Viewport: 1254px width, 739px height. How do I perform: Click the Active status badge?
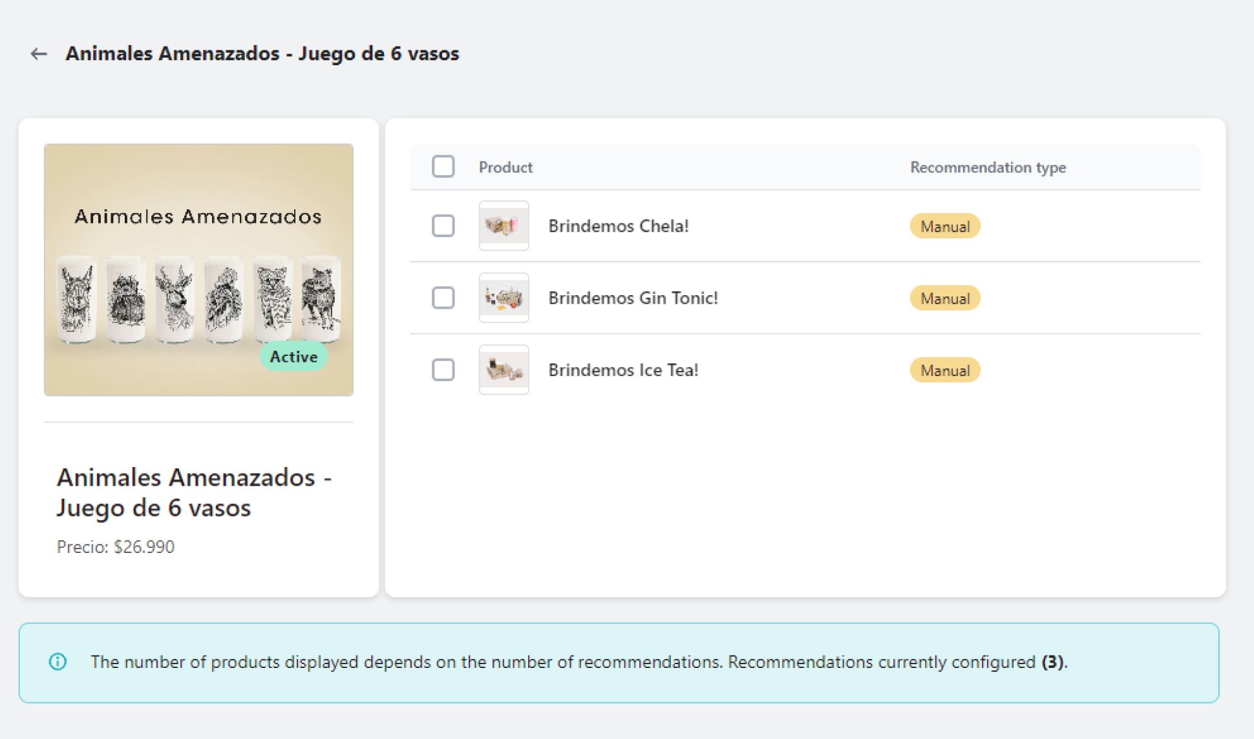293,357
